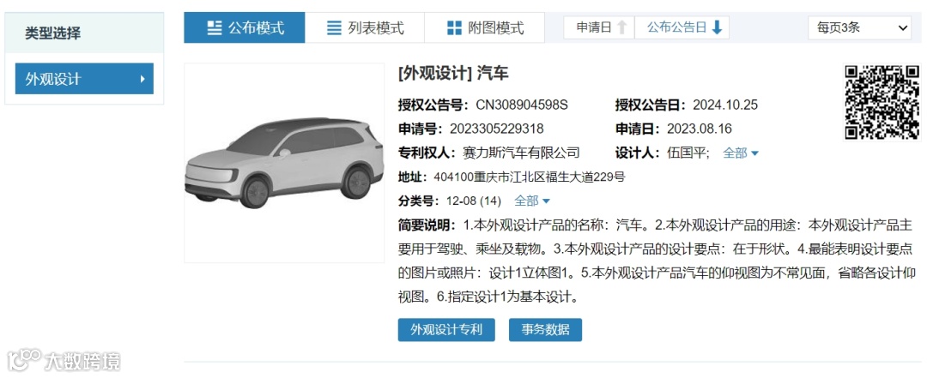Open the 每页3条 page size dropdown
This screenshot has width=927, height=378.
[859, 27]
